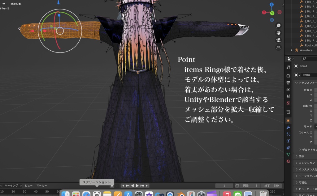Expand the Armature item in the outliner
Screen dimensions: 317x196
(292, 50)
